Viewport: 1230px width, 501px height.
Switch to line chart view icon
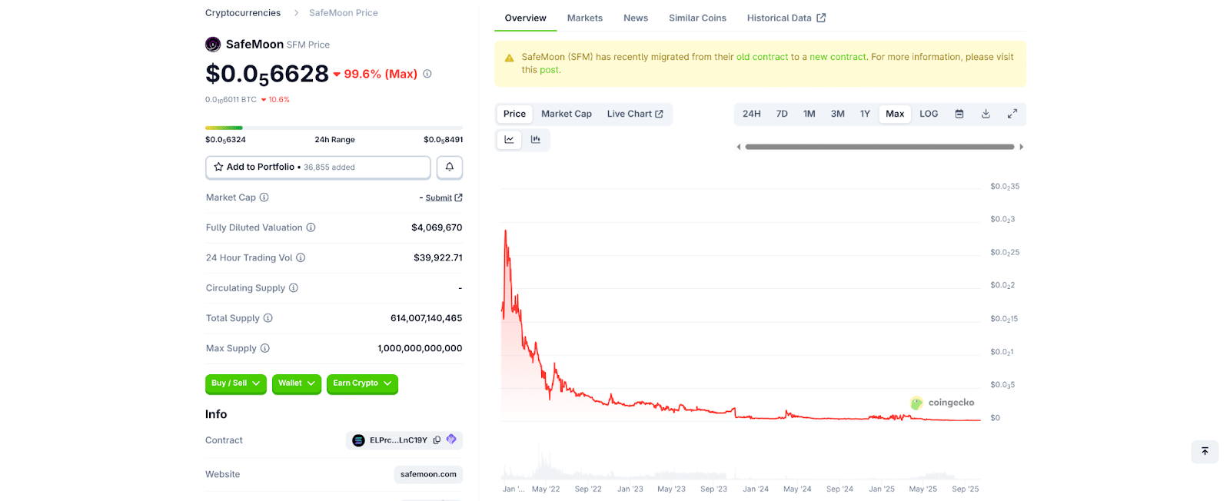pos(509,140)
